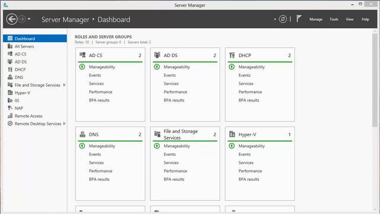This screenshot has width=380, height=214.
Task: Open Services in the Hyper-V tile
Action: coord(246,162)
